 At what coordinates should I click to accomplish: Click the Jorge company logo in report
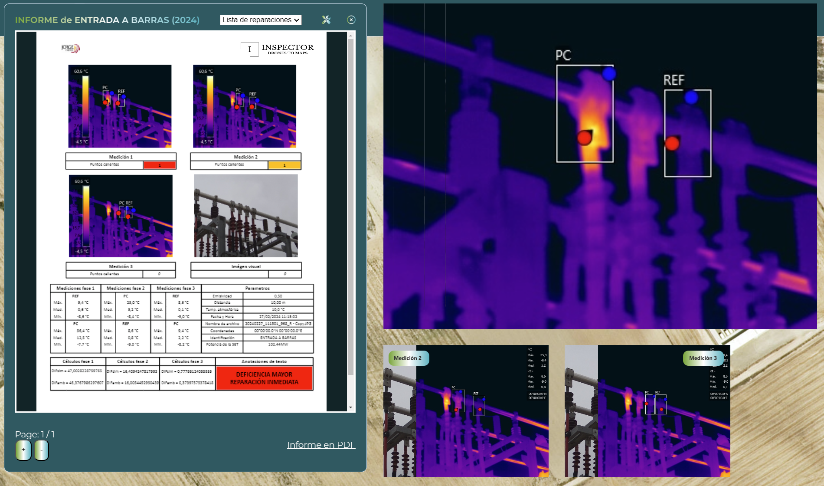70,48
